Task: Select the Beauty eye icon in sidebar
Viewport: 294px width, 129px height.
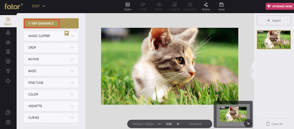Action: pos(8,42)
